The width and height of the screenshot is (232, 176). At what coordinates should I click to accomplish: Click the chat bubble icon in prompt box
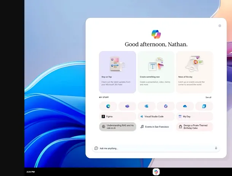tap(96, 148)
